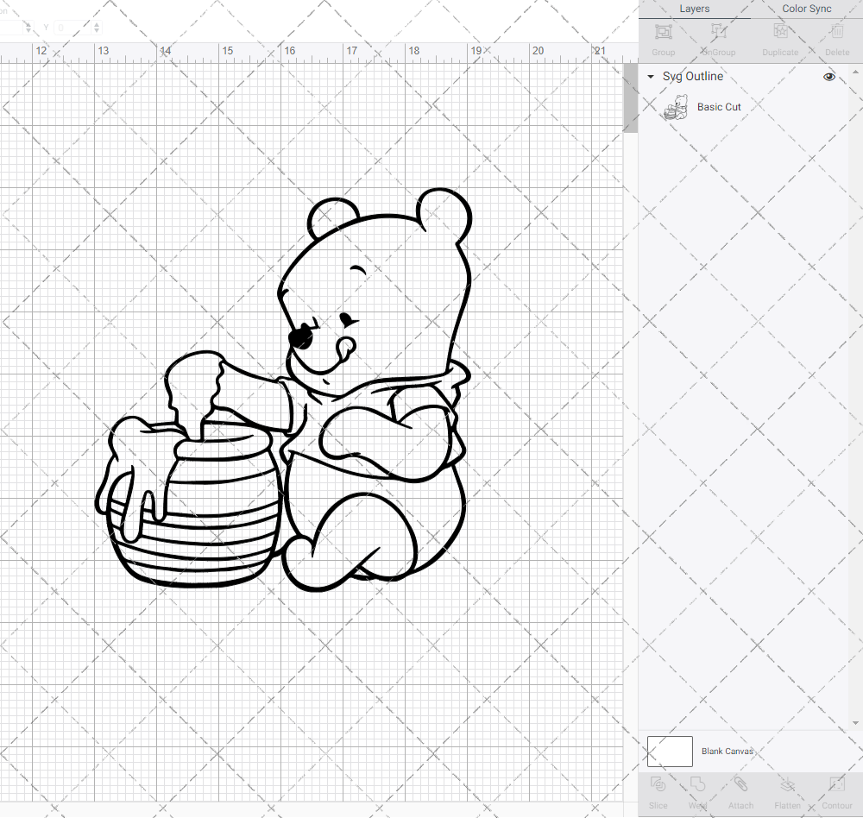Click the Y position stepper arrows

pyautogui.click(x=97, y=28)
